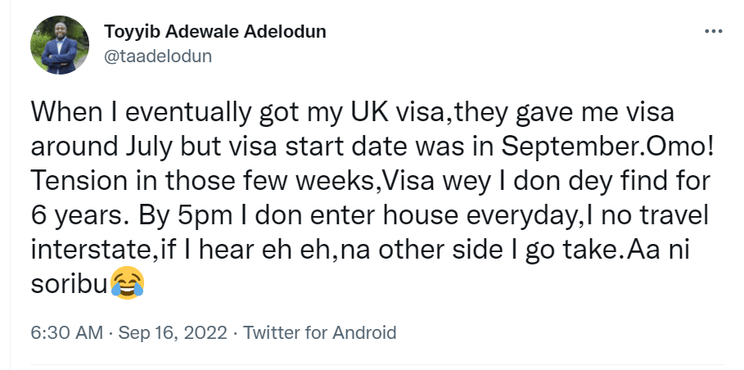Open the tweet's three-dot more options menu
Image resolution: width=744 pixels, height=370 pixels.
click(713, 31)
